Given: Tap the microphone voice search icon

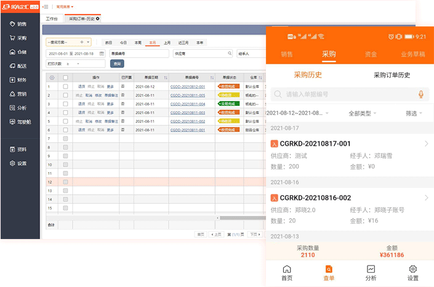Looking at the screenshot, I should tap(421, 94).
